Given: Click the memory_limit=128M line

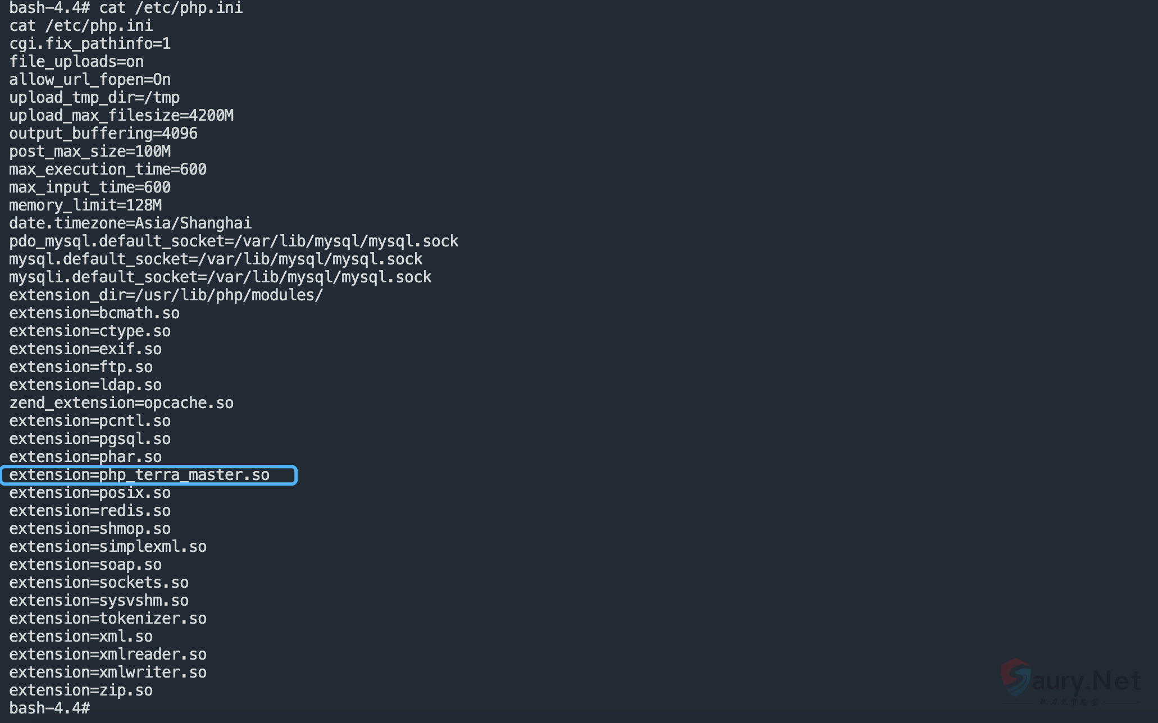Looking at the screenshot, I should [x=85, y=205].
